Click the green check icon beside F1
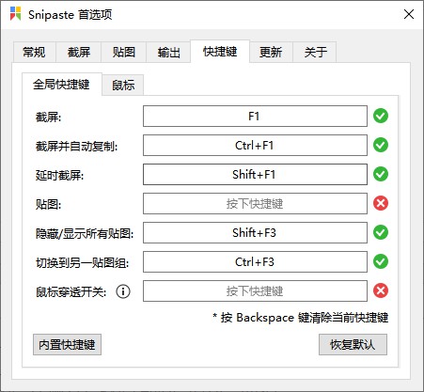Viewport: 424px width, 392px height. (381, 116)
